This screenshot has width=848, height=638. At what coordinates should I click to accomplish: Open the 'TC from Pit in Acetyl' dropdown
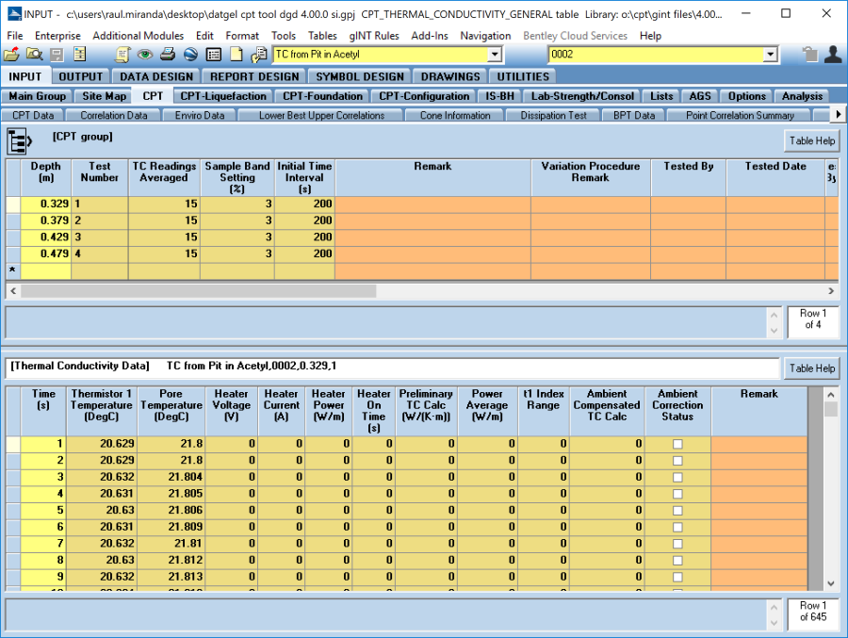(x=497, y=55)
